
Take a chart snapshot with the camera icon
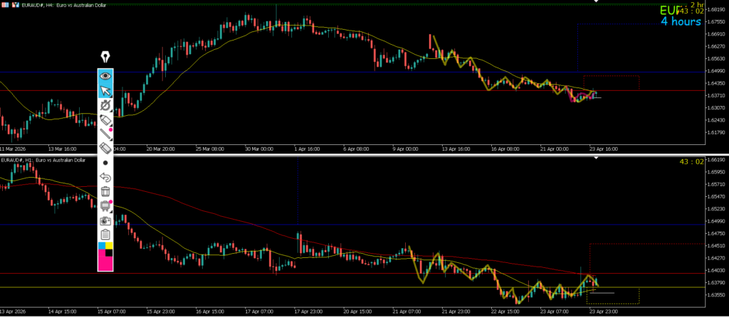click(105, 220)
